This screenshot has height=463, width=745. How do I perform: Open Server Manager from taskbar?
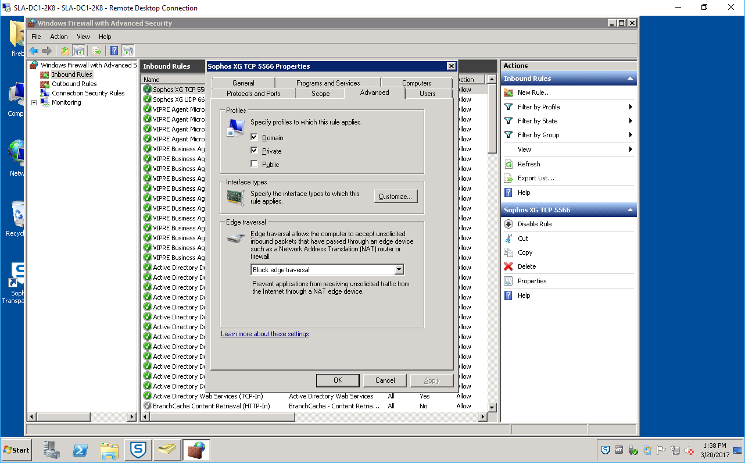(52, 450)
